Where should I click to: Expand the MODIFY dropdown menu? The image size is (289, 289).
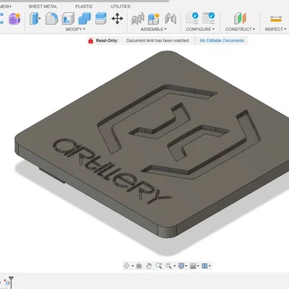pyautogui.click(x=75, y=29)
